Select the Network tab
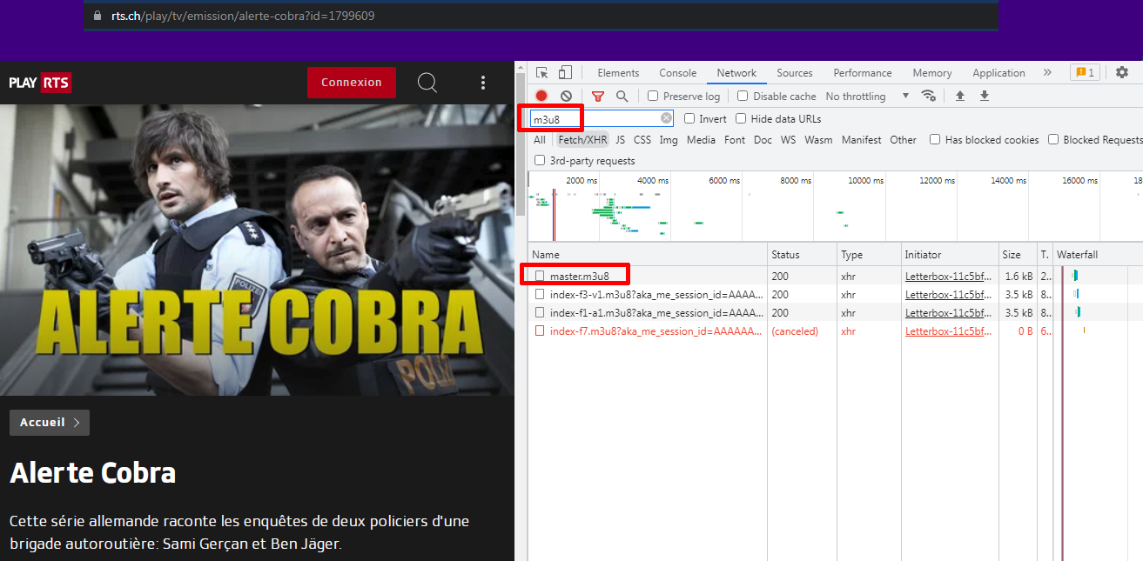The width and height of the screenshot is (1143, 561). click(x=736, y=73)
